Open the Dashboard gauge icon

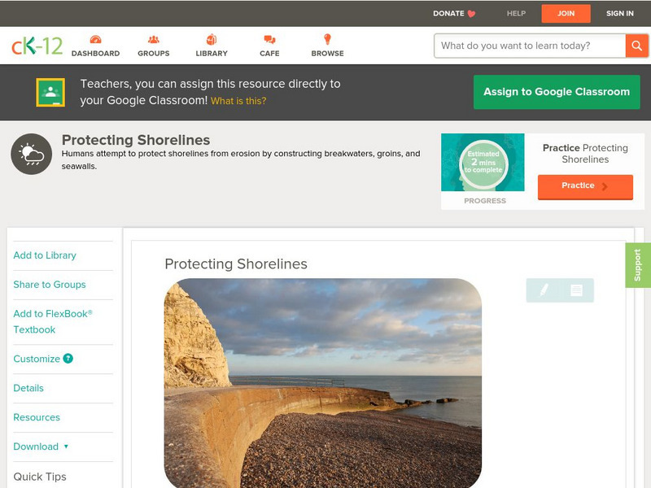point(95,39)
